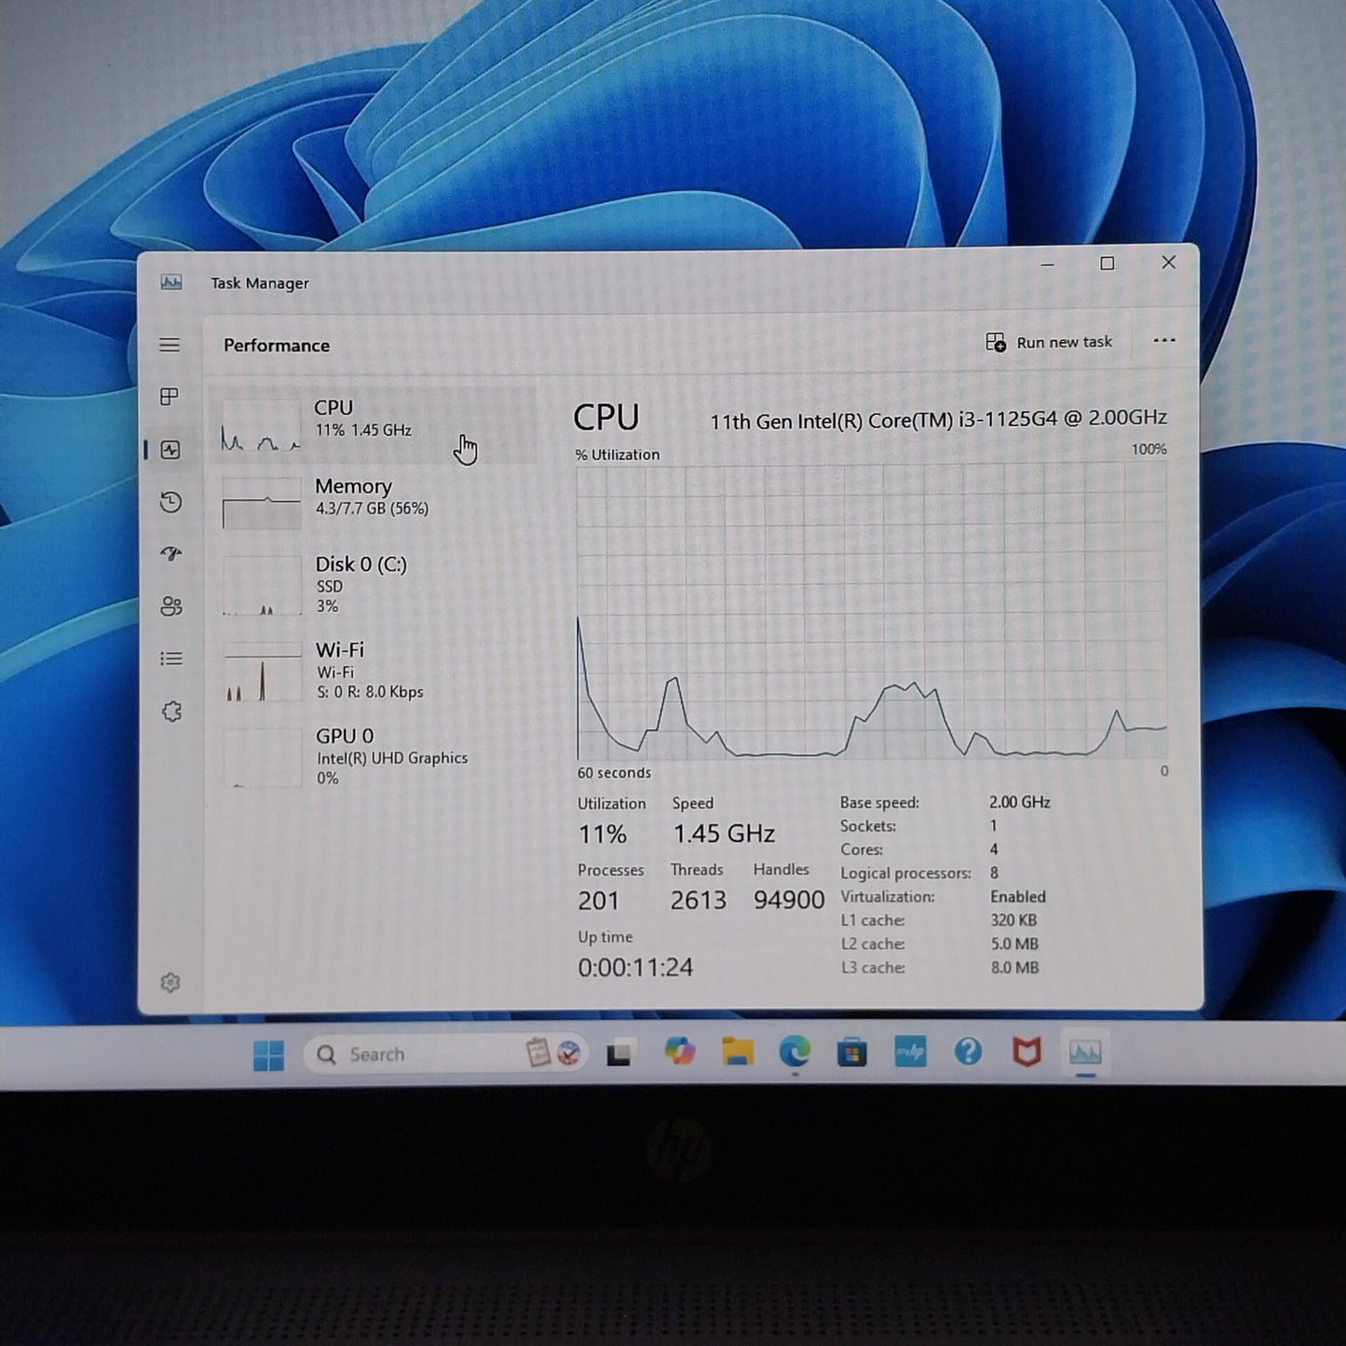1346x1346 pixels.
Task: Select the Wi-Fi resource entry
Action: click(x=373, y=671)
